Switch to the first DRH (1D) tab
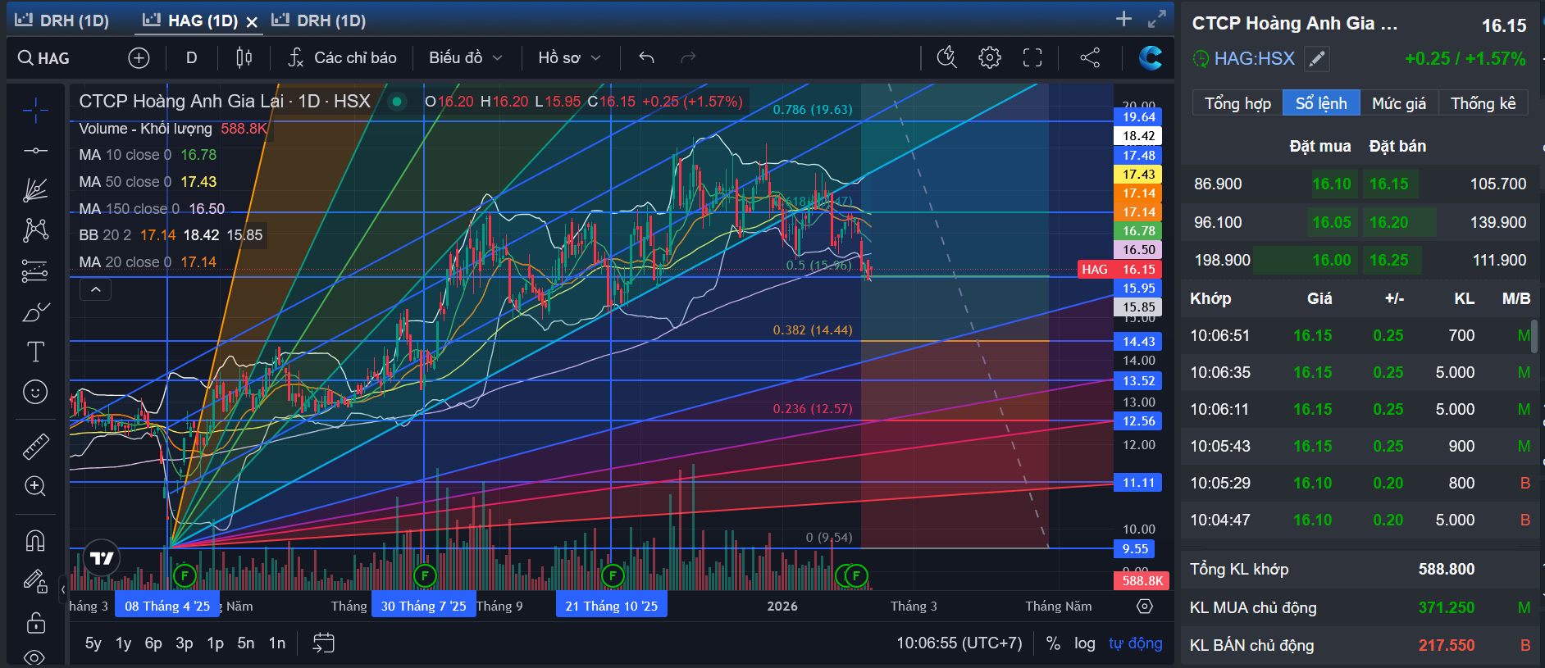 pos(62,20)
